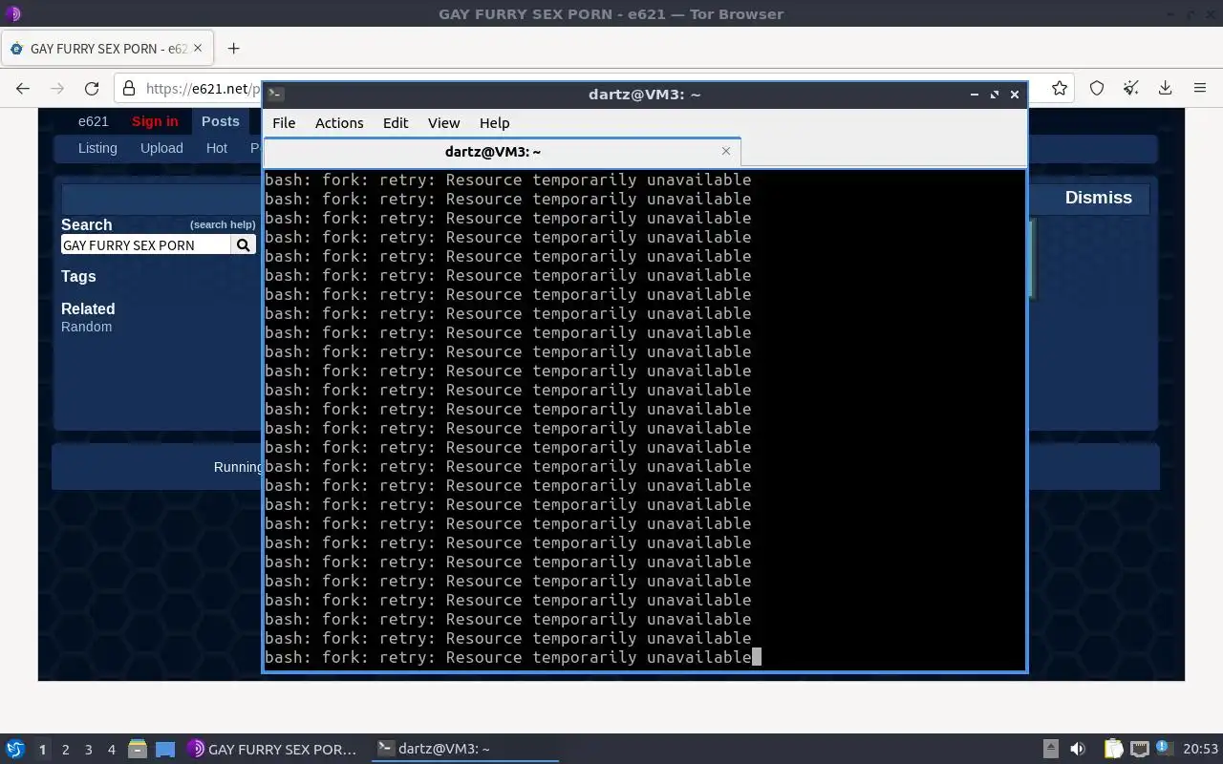This screenshot has height=764, width=1223.
Task: Click the New Identity broom icon
Action: tap(1131, 88)
